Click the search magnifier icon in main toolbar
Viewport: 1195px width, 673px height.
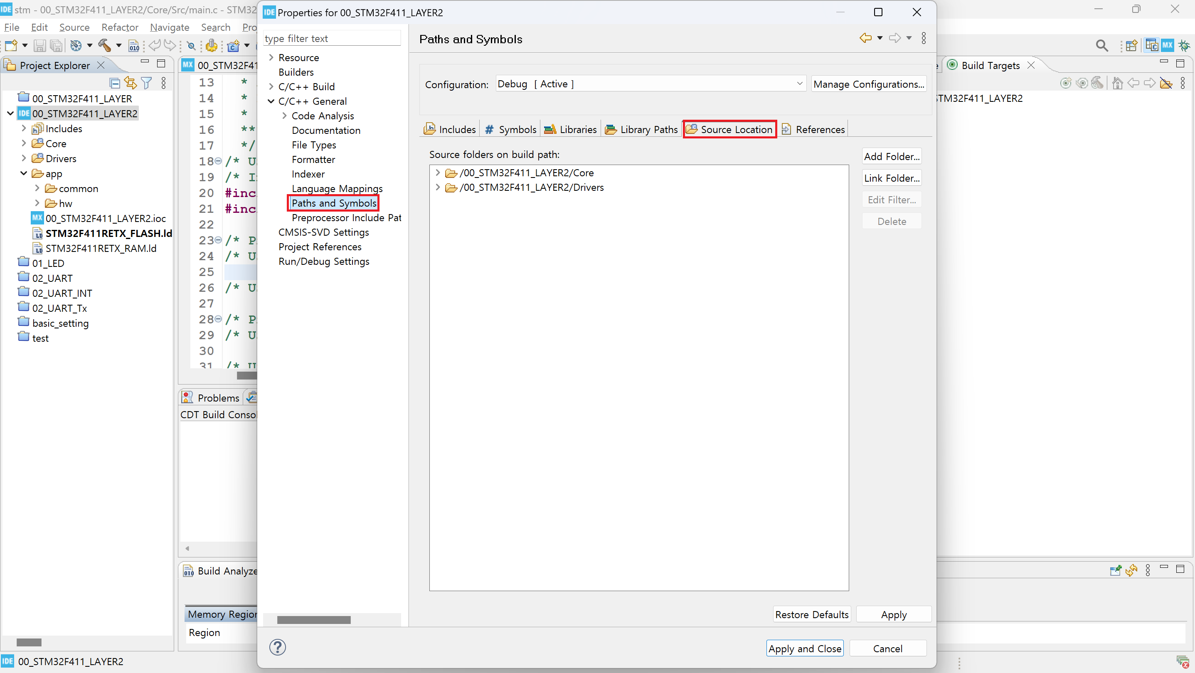pos(1102,45)
